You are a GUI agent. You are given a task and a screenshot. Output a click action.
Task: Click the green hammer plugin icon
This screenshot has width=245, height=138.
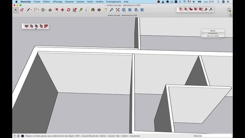(211, 9)
